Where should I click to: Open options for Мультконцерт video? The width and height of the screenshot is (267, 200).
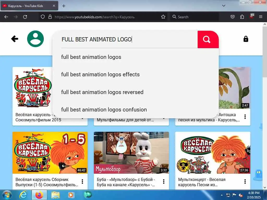pyautogui.click(x=245, y=182)
